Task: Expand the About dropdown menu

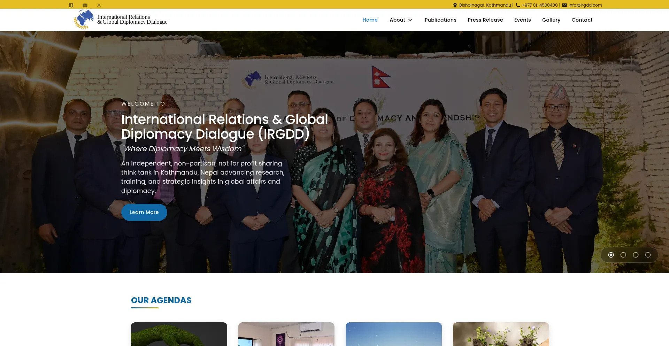Action: point(401,20)
